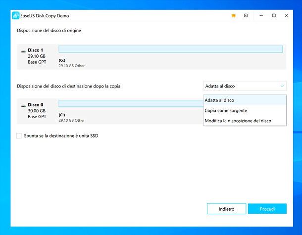Click the 30.00 GB size text
This screenshot has height=235, width=302.
click(37, 111)
